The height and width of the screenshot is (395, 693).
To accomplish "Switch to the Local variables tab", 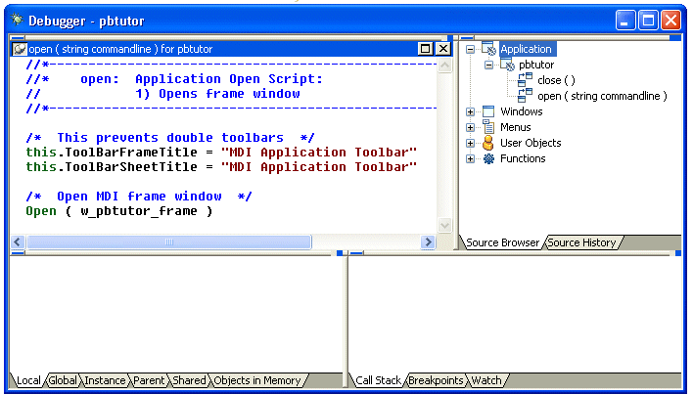I will [x=28, y=380].
